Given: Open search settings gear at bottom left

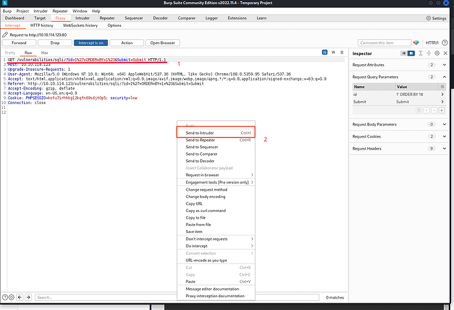Looking at the screenshot, I should coord(12,297).
